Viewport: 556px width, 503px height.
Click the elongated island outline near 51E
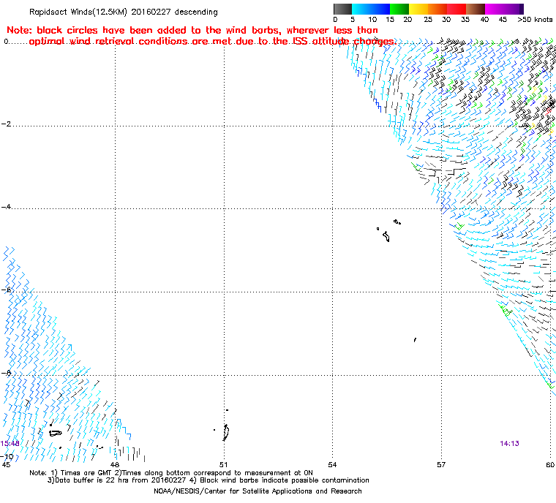tap(226, 432)
